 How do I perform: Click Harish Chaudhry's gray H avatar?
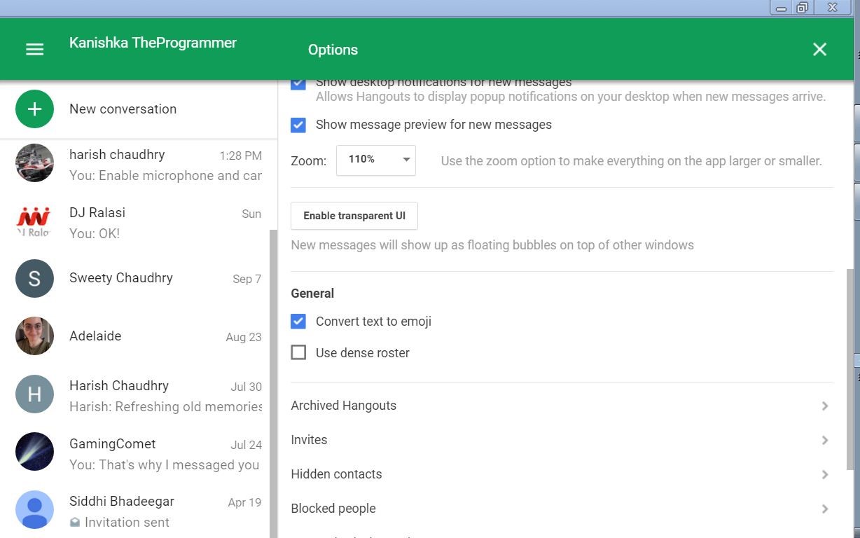(34, 394)
